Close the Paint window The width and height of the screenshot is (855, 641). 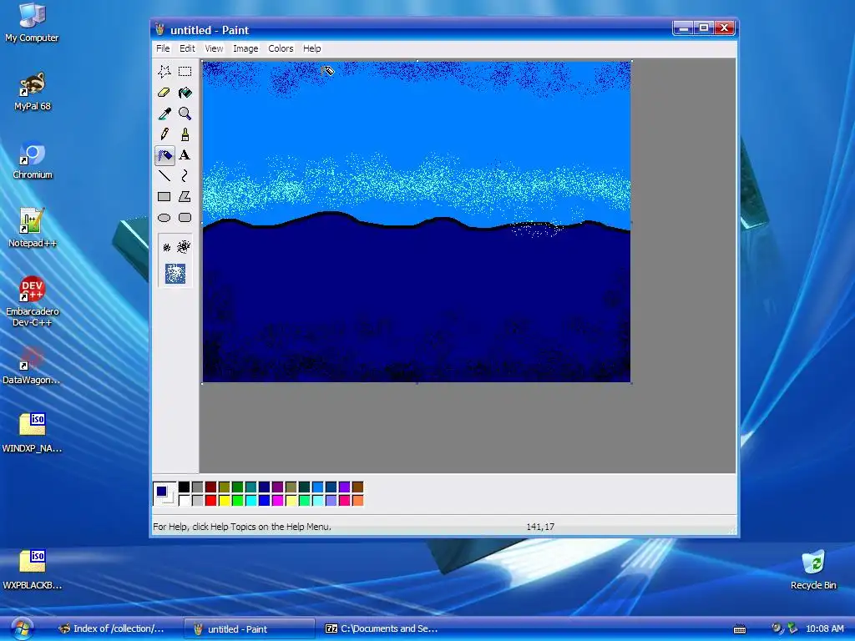tap(724, 28)
